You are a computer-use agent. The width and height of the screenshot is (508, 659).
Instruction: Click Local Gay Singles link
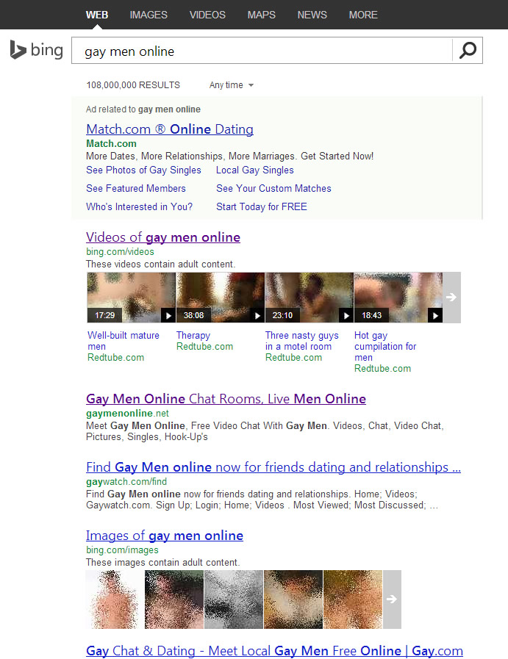(255, 170)
